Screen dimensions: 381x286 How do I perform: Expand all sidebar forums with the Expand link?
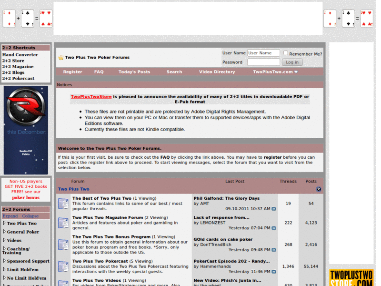[x=10, y=216]
